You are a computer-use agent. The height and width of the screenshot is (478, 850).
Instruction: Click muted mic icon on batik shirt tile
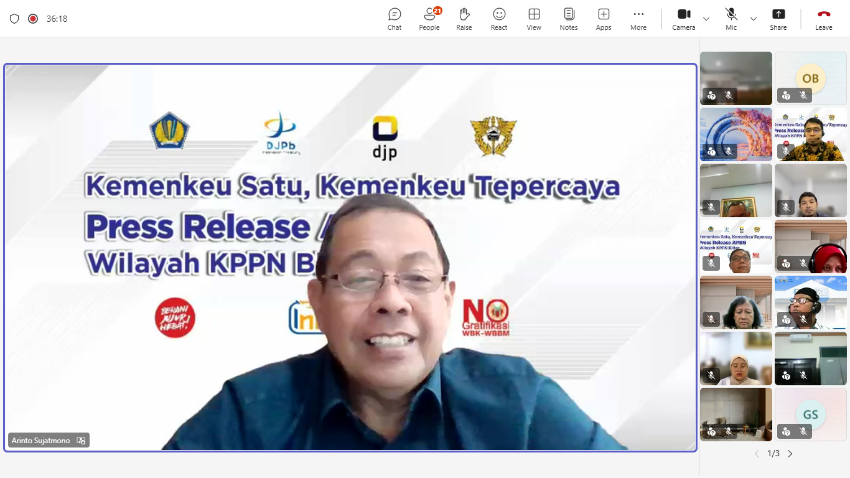click(786, 151)
